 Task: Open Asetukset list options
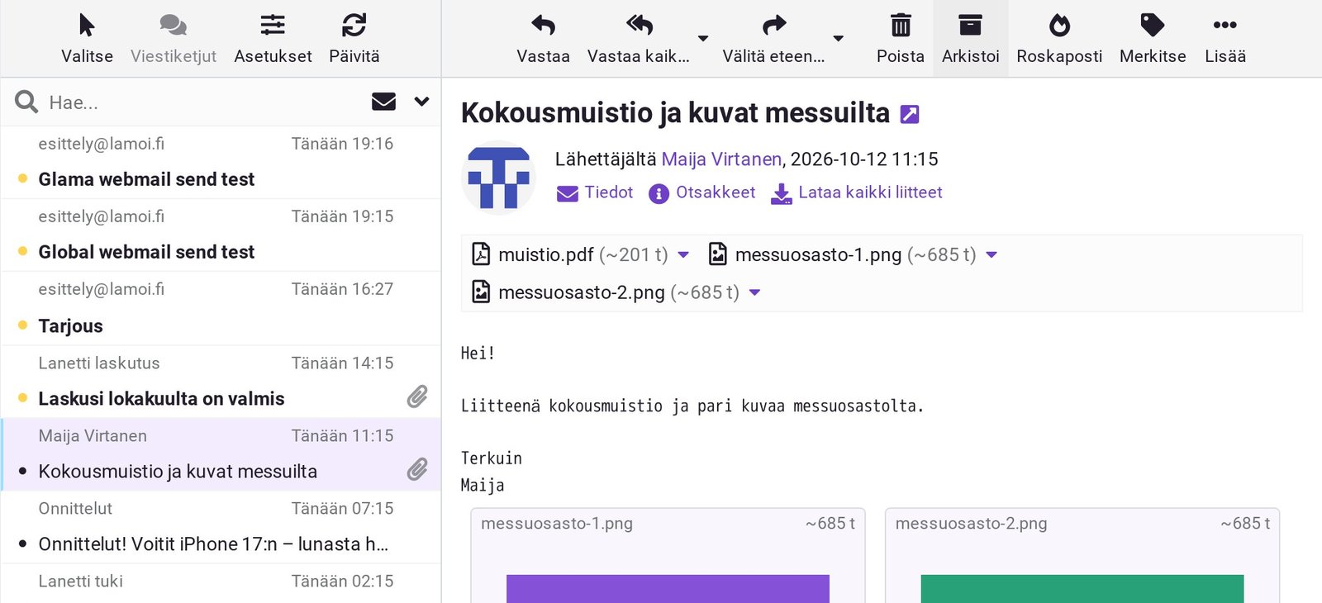click(273, 39)
